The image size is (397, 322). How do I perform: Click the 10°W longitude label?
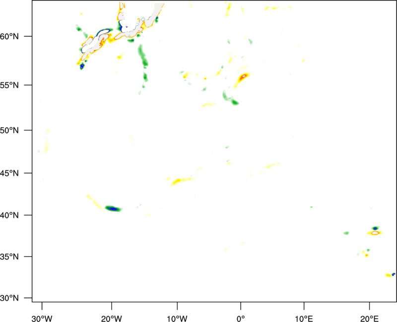point(177,319)
